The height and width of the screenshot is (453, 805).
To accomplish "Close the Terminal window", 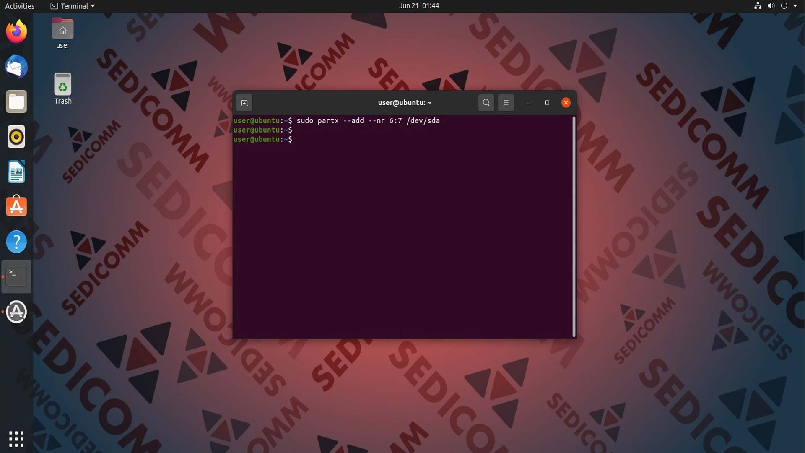I will click(x=566, y=103).
